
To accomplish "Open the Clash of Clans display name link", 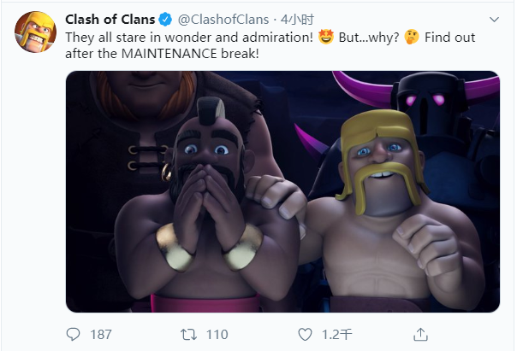I will (110, 20).
